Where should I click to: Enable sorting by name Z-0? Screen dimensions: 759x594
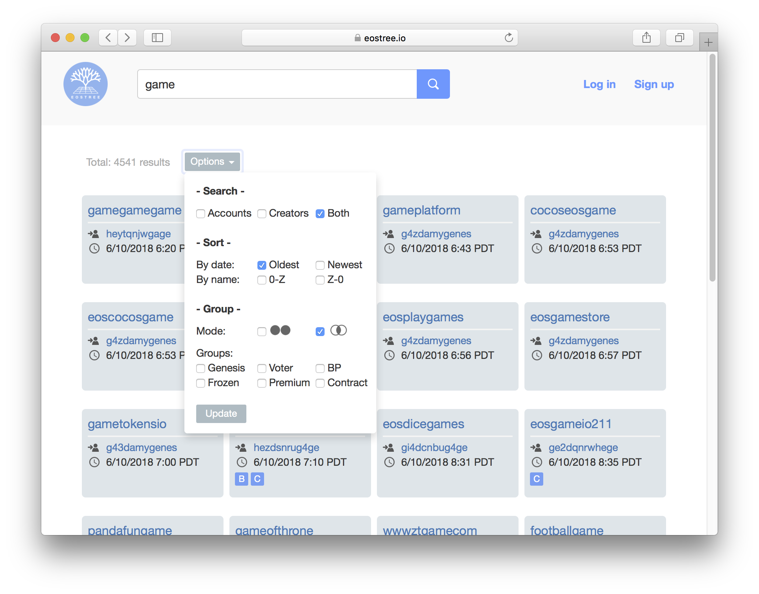pyautogui.click(x=320, y=280)
